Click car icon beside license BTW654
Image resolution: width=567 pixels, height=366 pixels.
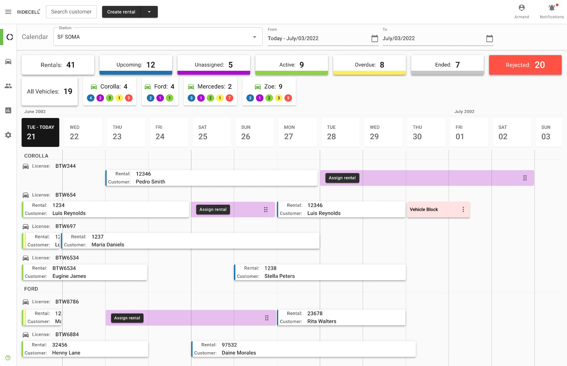pos(26,195)
